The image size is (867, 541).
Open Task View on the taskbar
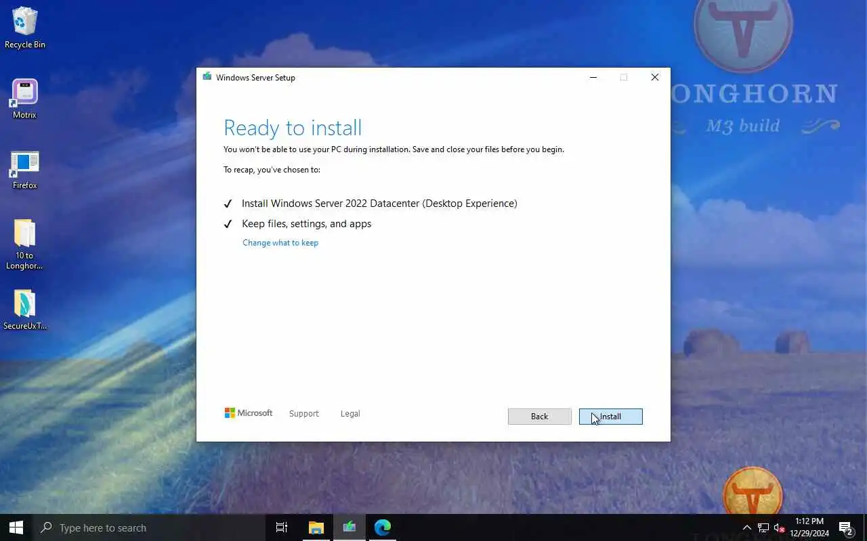click(x=282, y=527)
